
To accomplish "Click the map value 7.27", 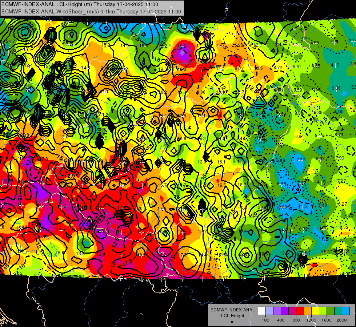I will (x=342, y=181).
